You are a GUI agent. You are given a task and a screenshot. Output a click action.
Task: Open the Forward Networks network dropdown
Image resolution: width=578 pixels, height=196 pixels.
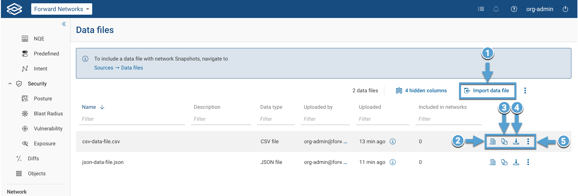[62, 9]
